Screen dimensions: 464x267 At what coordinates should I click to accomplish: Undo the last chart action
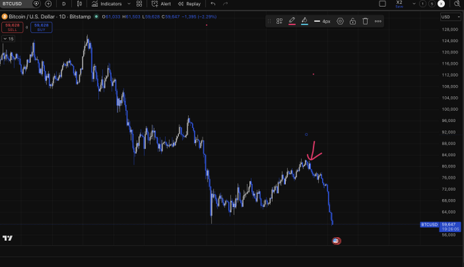[x=213, y=4]
